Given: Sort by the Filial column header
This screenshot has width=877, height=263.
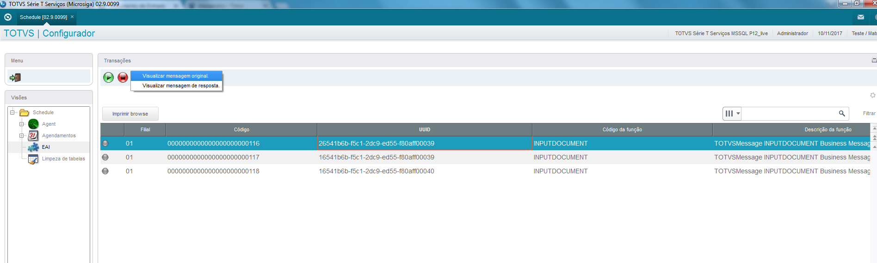Looking at the screenshot, I should (145, 129).
